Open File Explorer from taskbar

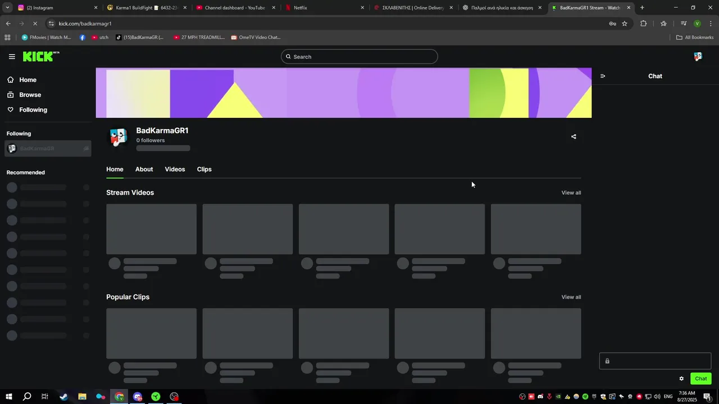pos(82,397)
